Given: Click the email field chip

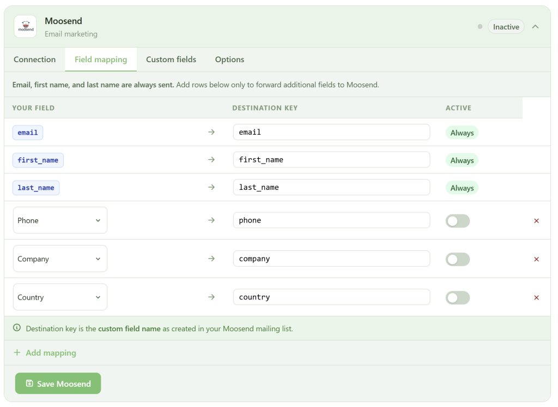Looking at the screenshot, I should coord(28,133).
